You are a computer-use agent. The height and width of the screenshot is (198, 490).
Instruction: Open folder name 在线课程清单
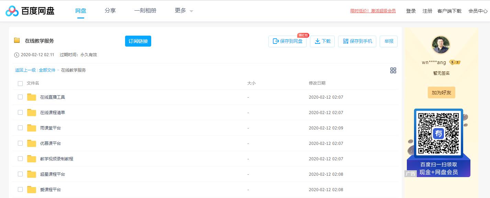point(53,113)
